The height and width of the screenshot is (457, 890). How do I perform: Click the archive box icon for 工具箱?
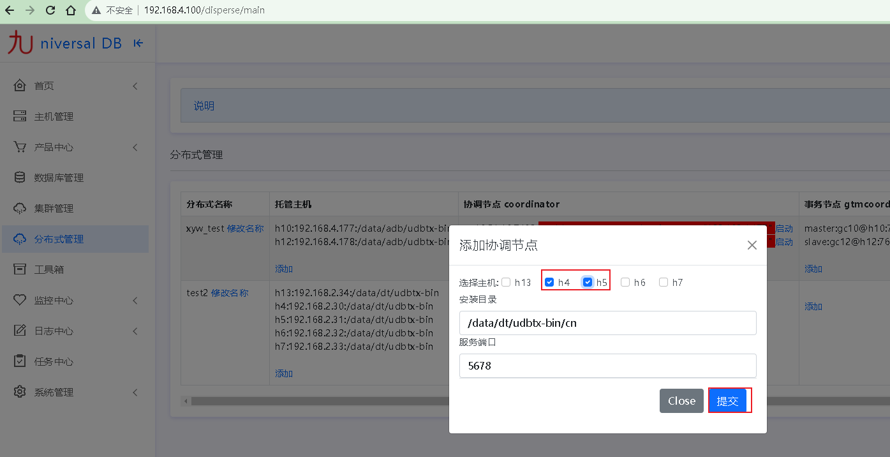point(20,269)
